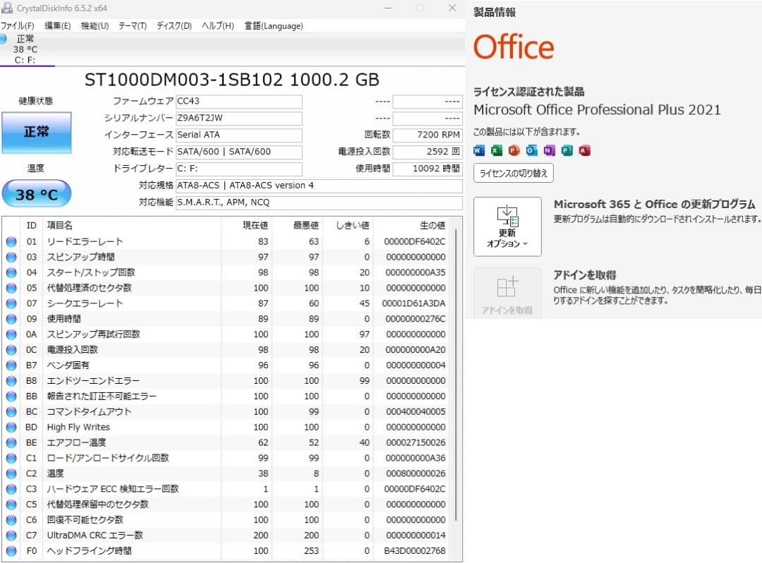Click the Outlook app icon
The height and width of the screenshot is (563, 762).
529,150
